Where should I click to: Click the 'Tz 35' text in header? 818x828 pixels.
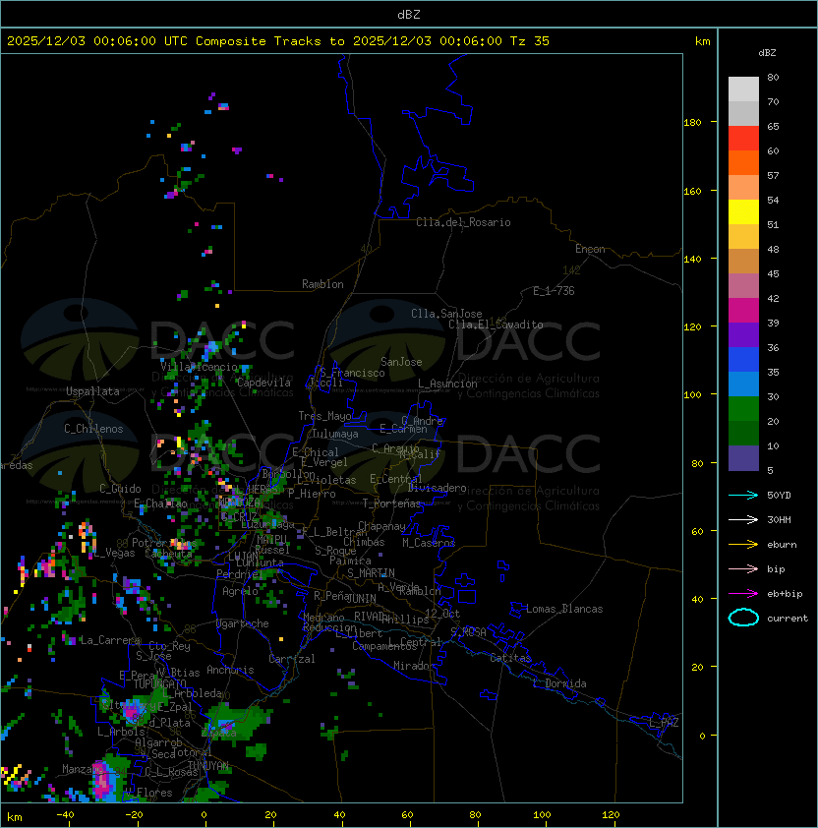coord(530,41)
